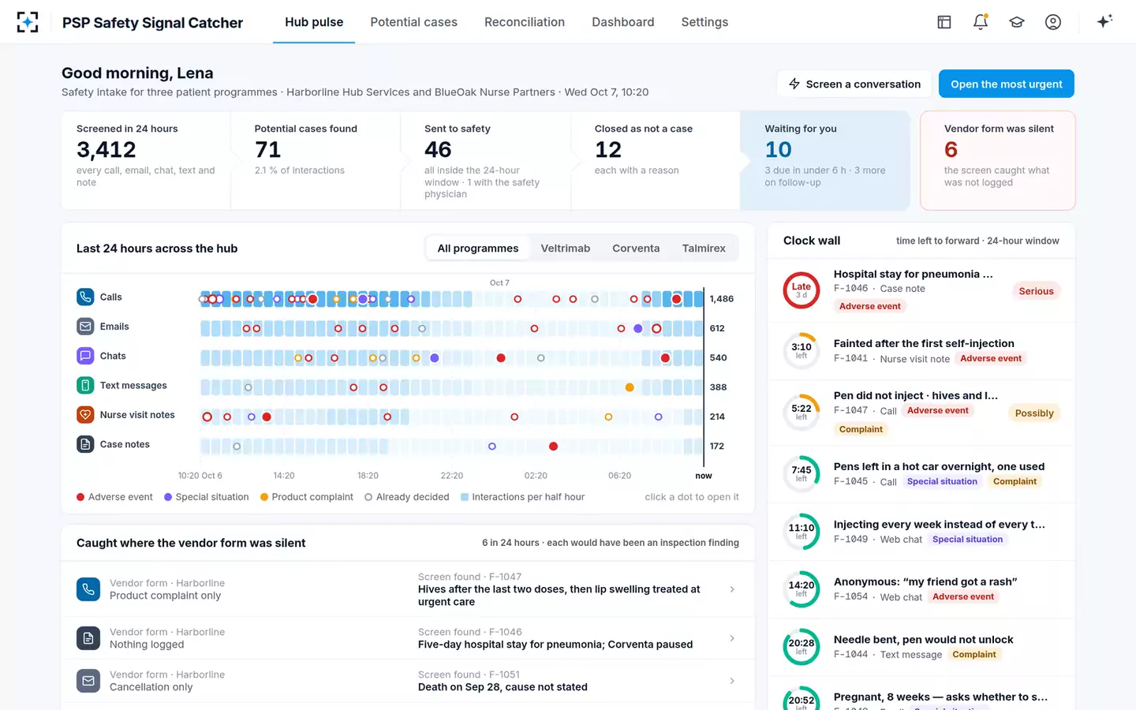Screen dimensions: 1136x710
Task: Switch to the Potential cases tab
Action: point(413,22)
